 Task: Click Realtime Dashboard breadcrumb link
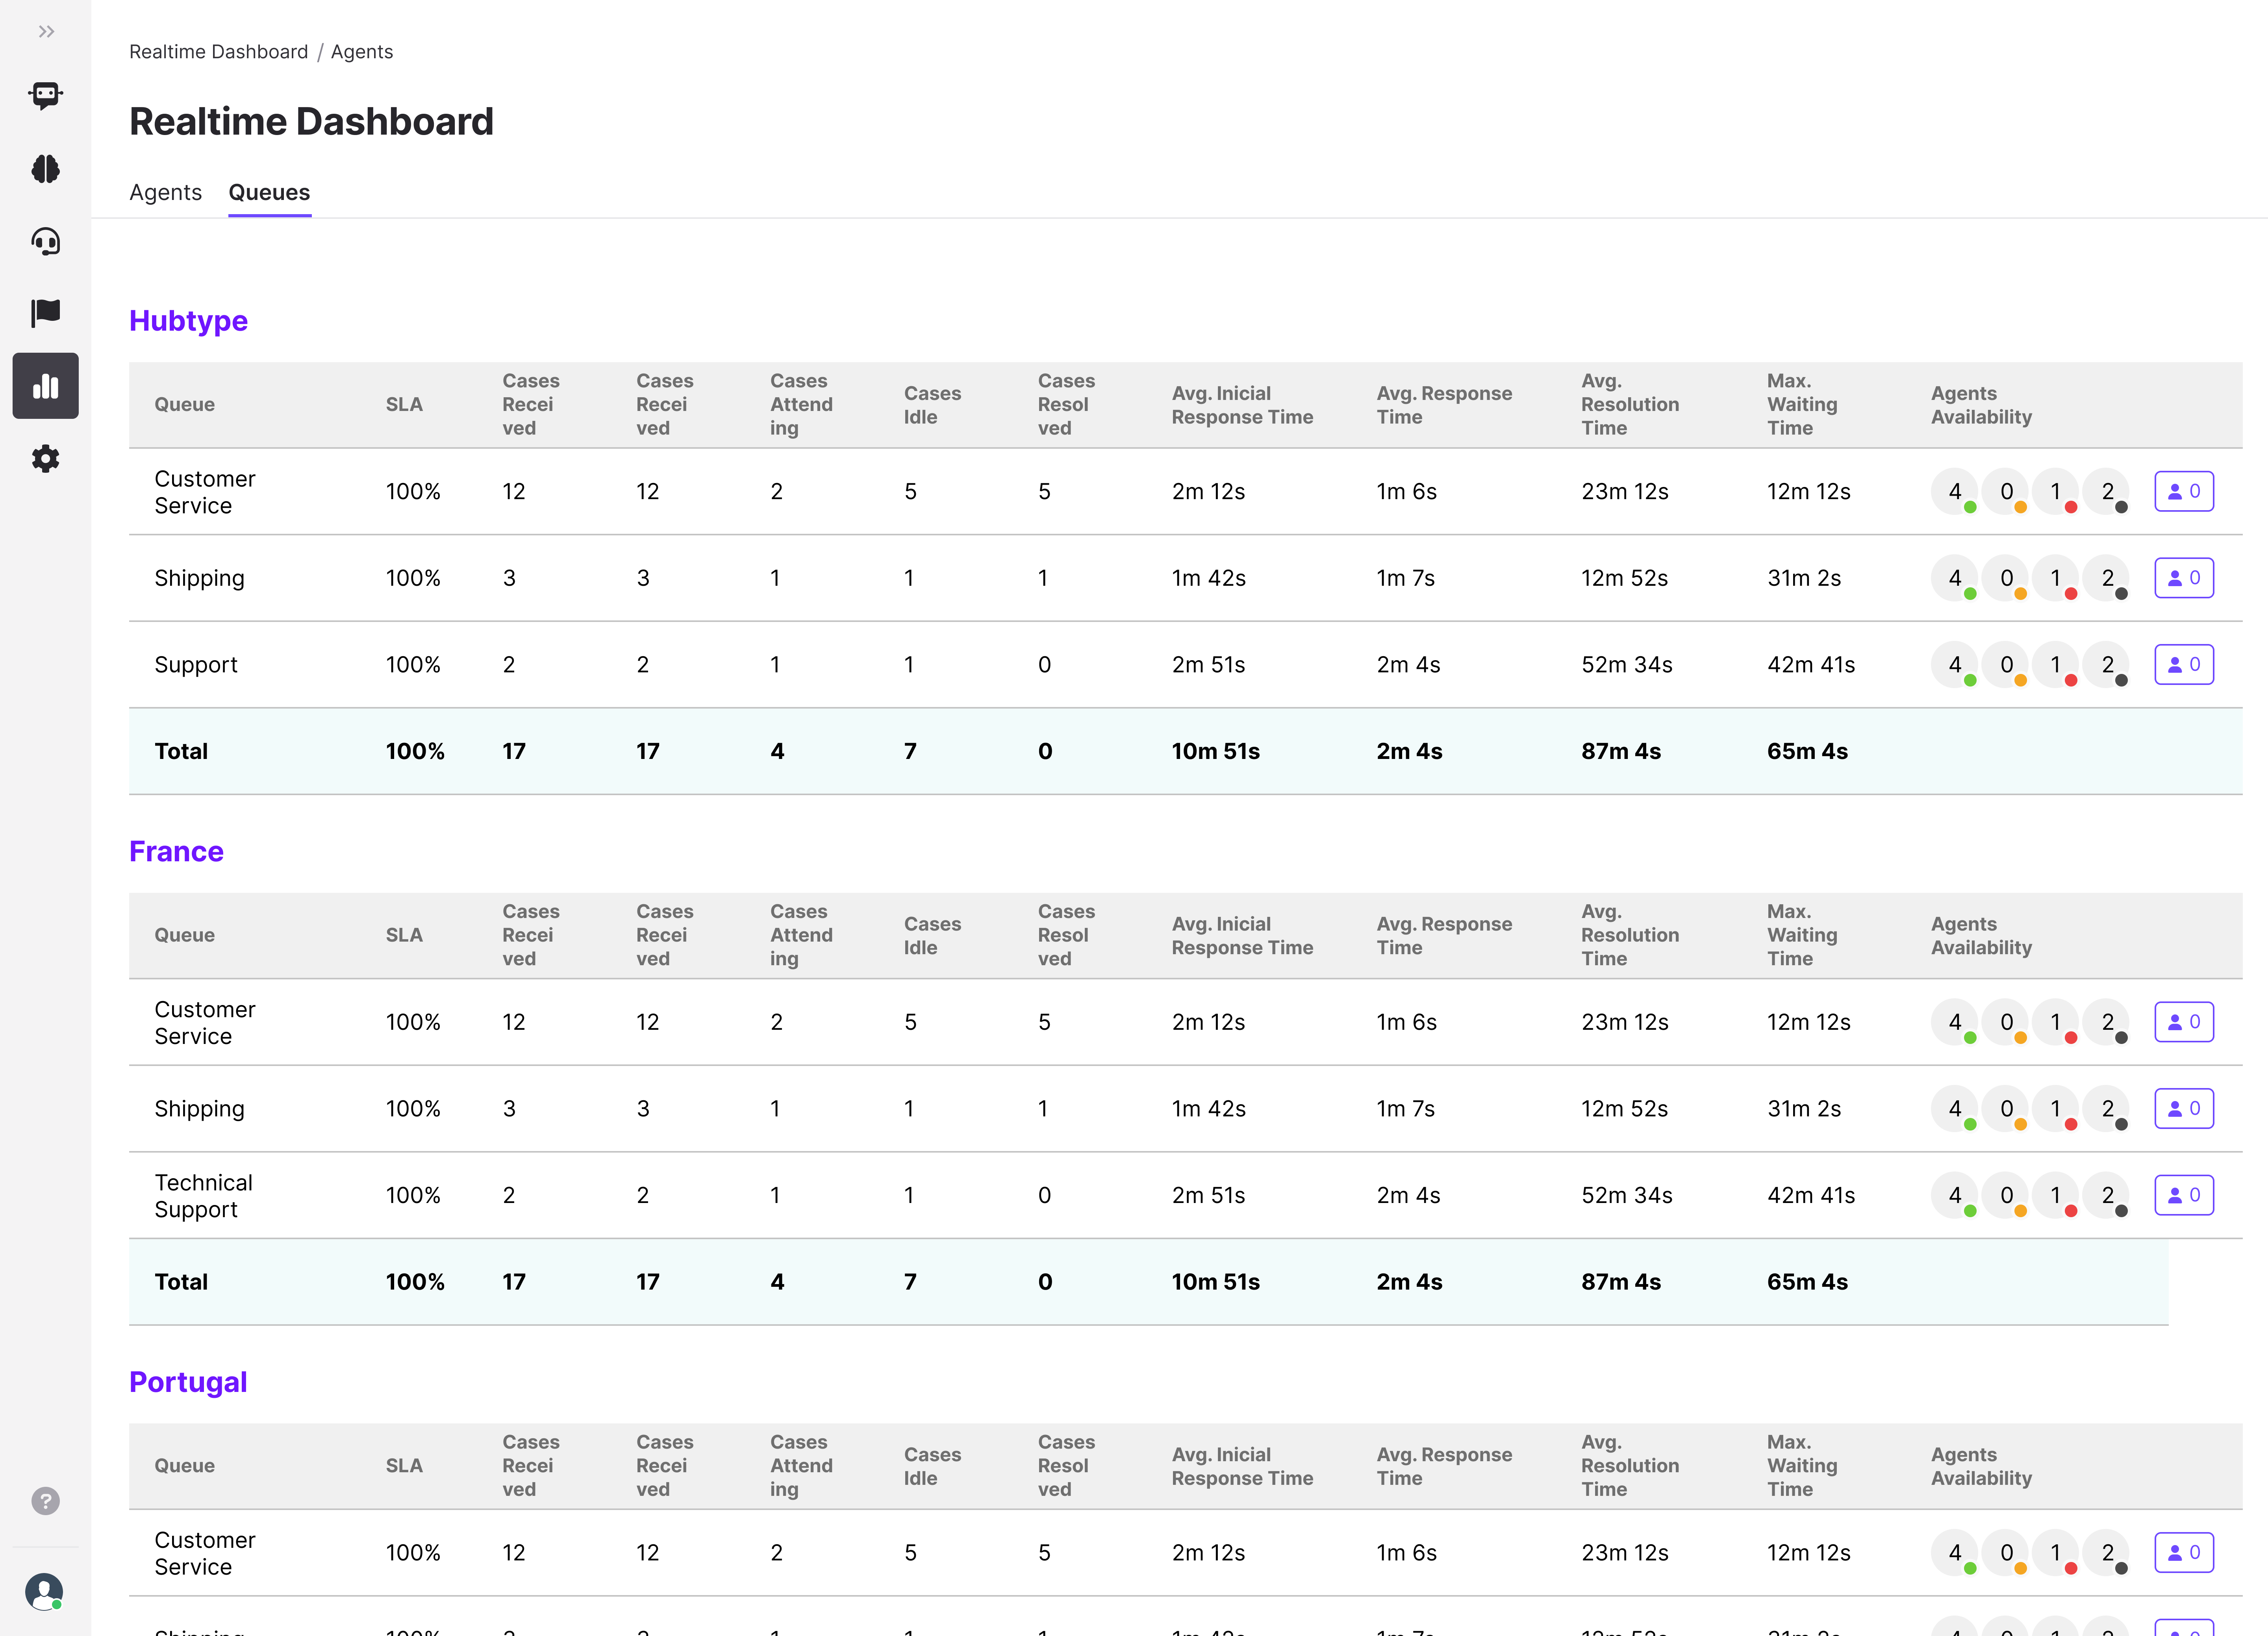tap(218, 52)
